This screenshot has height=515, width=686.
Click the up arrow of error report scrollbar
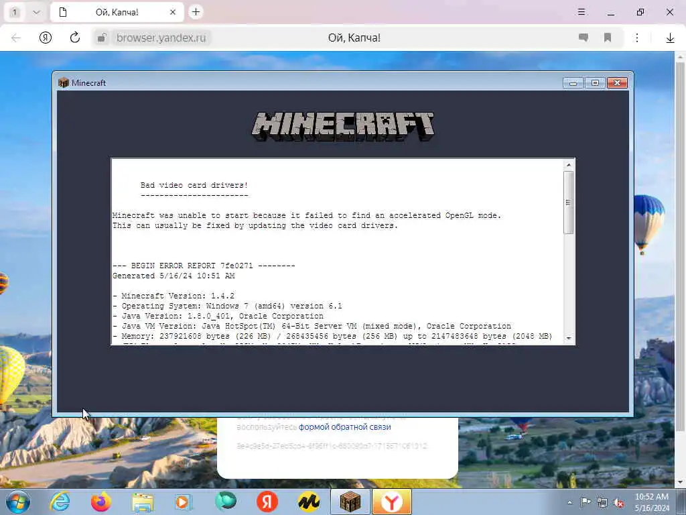tap(569, 165)
